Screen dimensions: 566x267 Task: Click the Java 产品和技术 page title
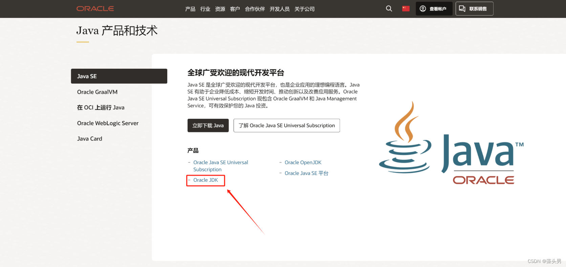[x=117, y=30]
